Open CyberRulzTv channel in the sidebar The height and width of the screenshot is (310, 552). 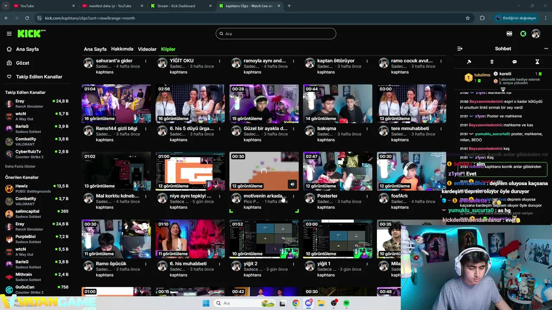(37, 154)
